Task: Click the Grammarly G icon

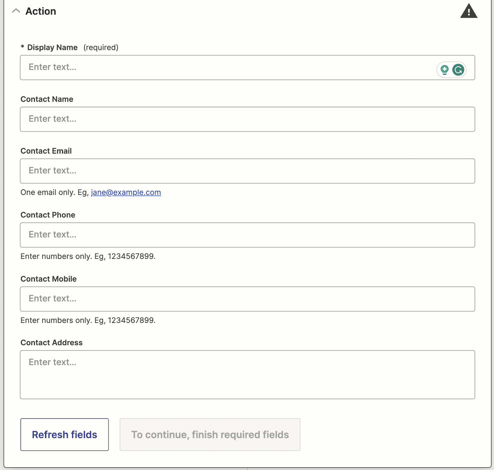Action: pyautogui.click(x=458, y=70)
